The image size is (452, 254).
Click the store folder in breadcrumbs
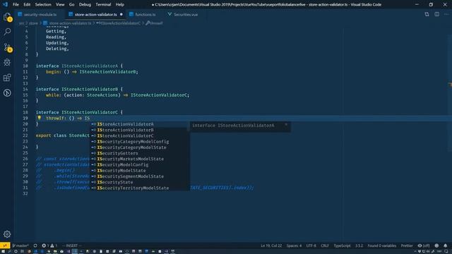pos(33,23)
